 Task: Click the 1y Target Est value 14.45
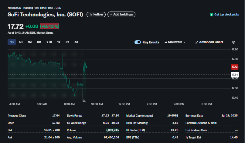[233, 137]
